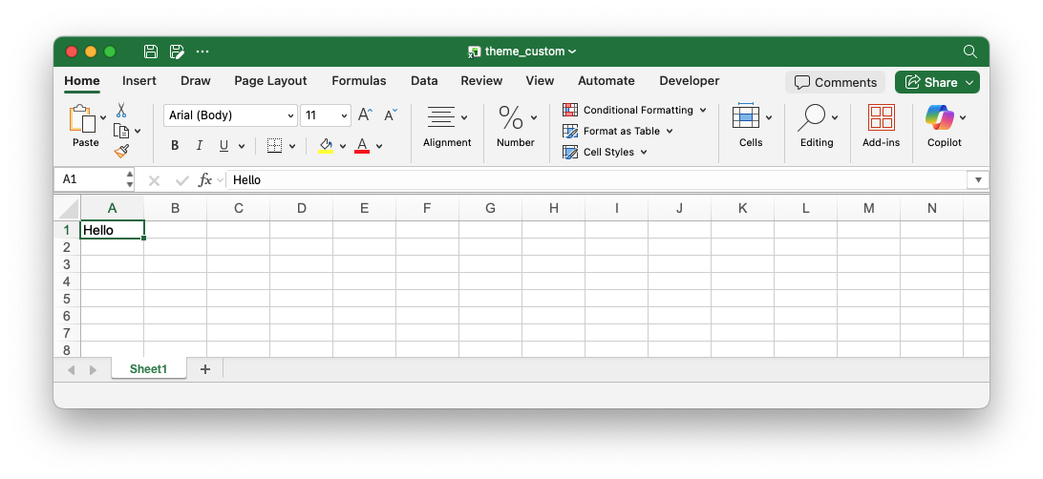The width and height of the screenshot is (1043, 479).
Task: Expand the Fill Color dropdown arrow
Action: tap(343, 146)
